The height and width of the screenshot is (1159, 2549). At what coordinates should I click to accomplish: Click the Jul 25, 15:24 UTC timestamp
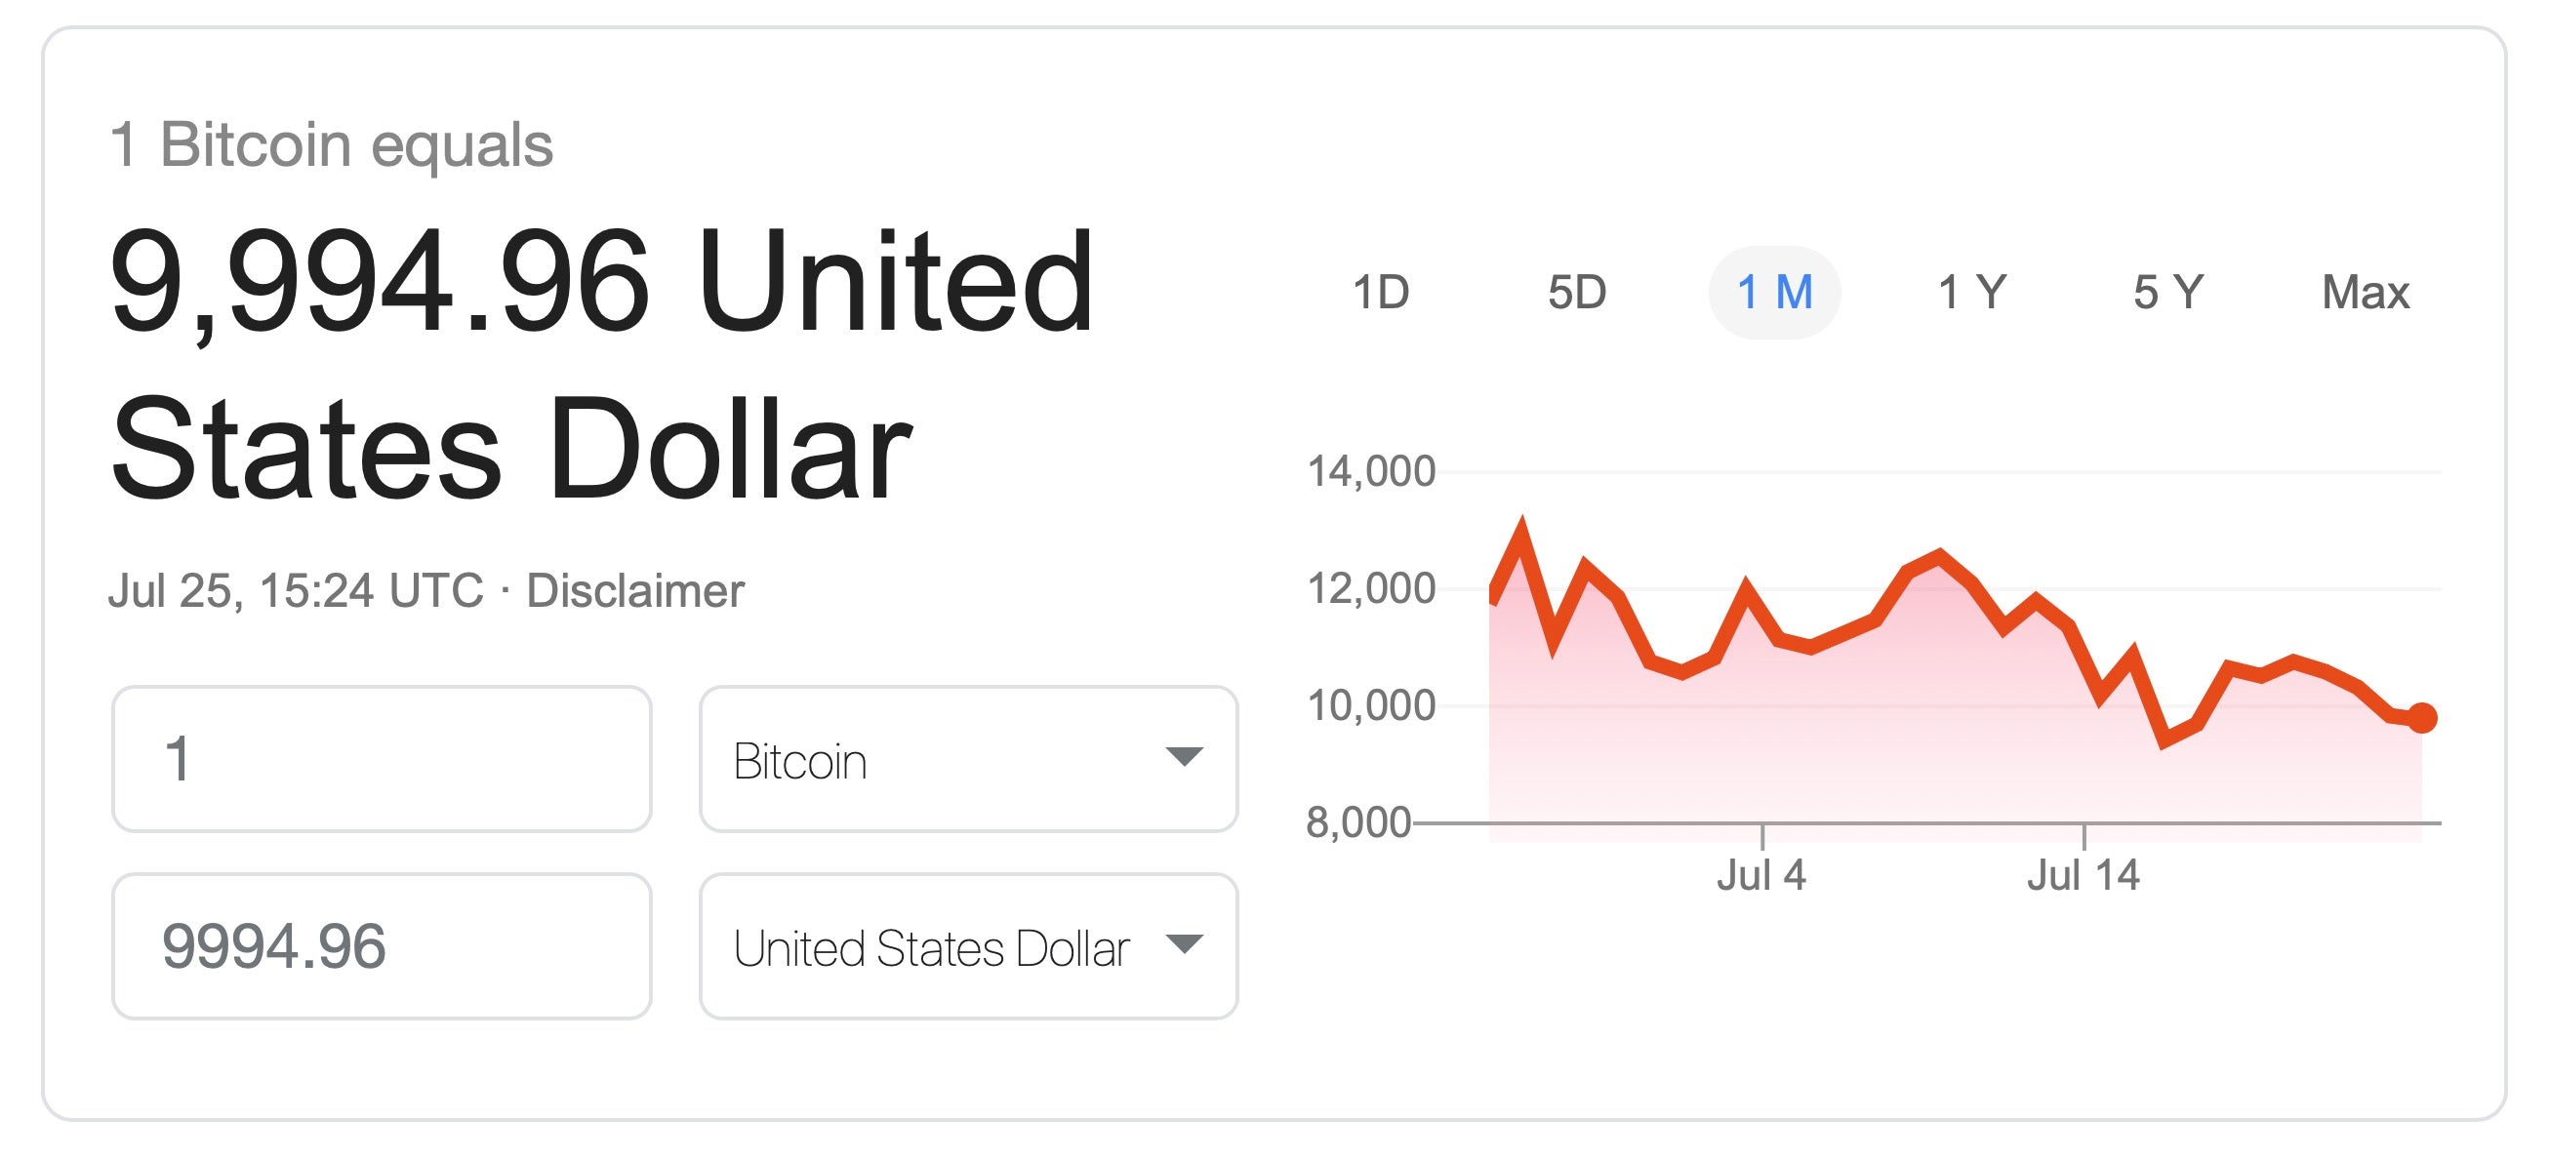(296, 591)
